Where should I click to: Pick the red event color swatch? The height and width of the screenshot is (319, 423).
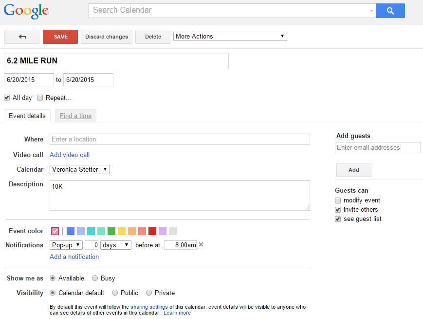pyautogui.click(x=152, y=231)
